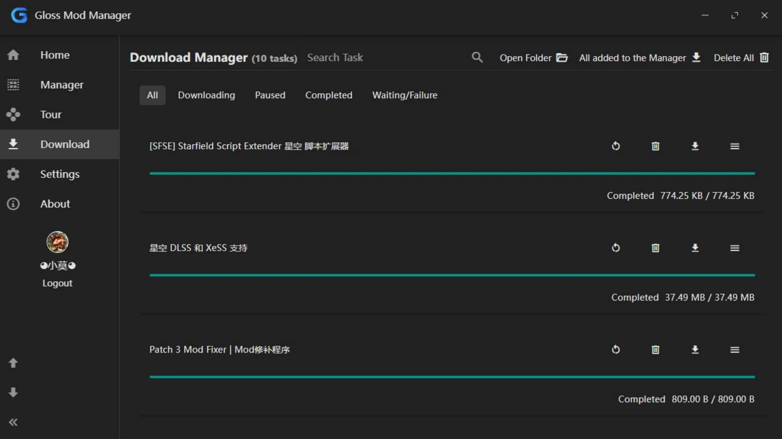Open the About page icon
782x439 pixels.
(13, 204)
